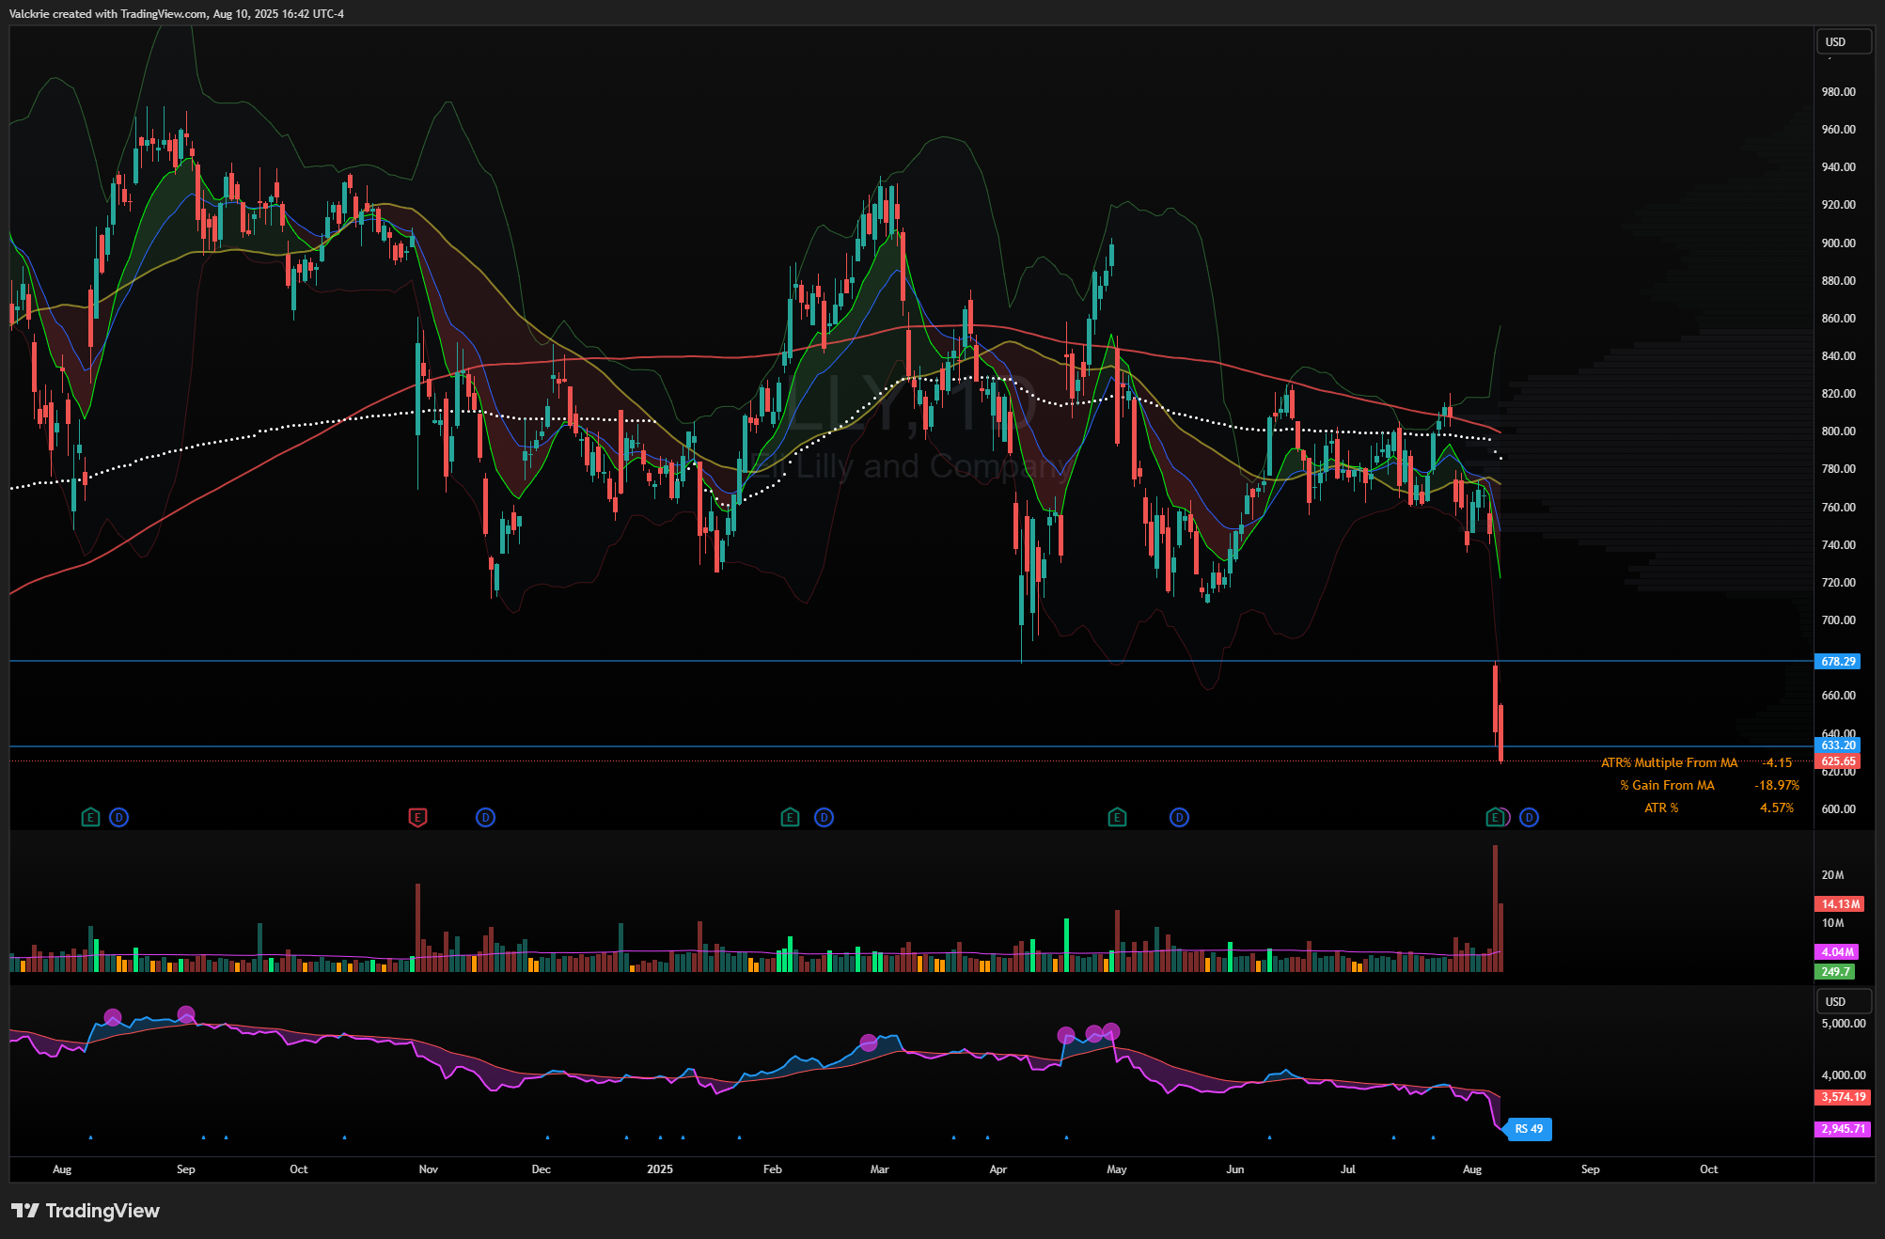Click the 2025 label on the time axis
The height and width of the screenshot is (1239, 1885).
point(659,1168)
